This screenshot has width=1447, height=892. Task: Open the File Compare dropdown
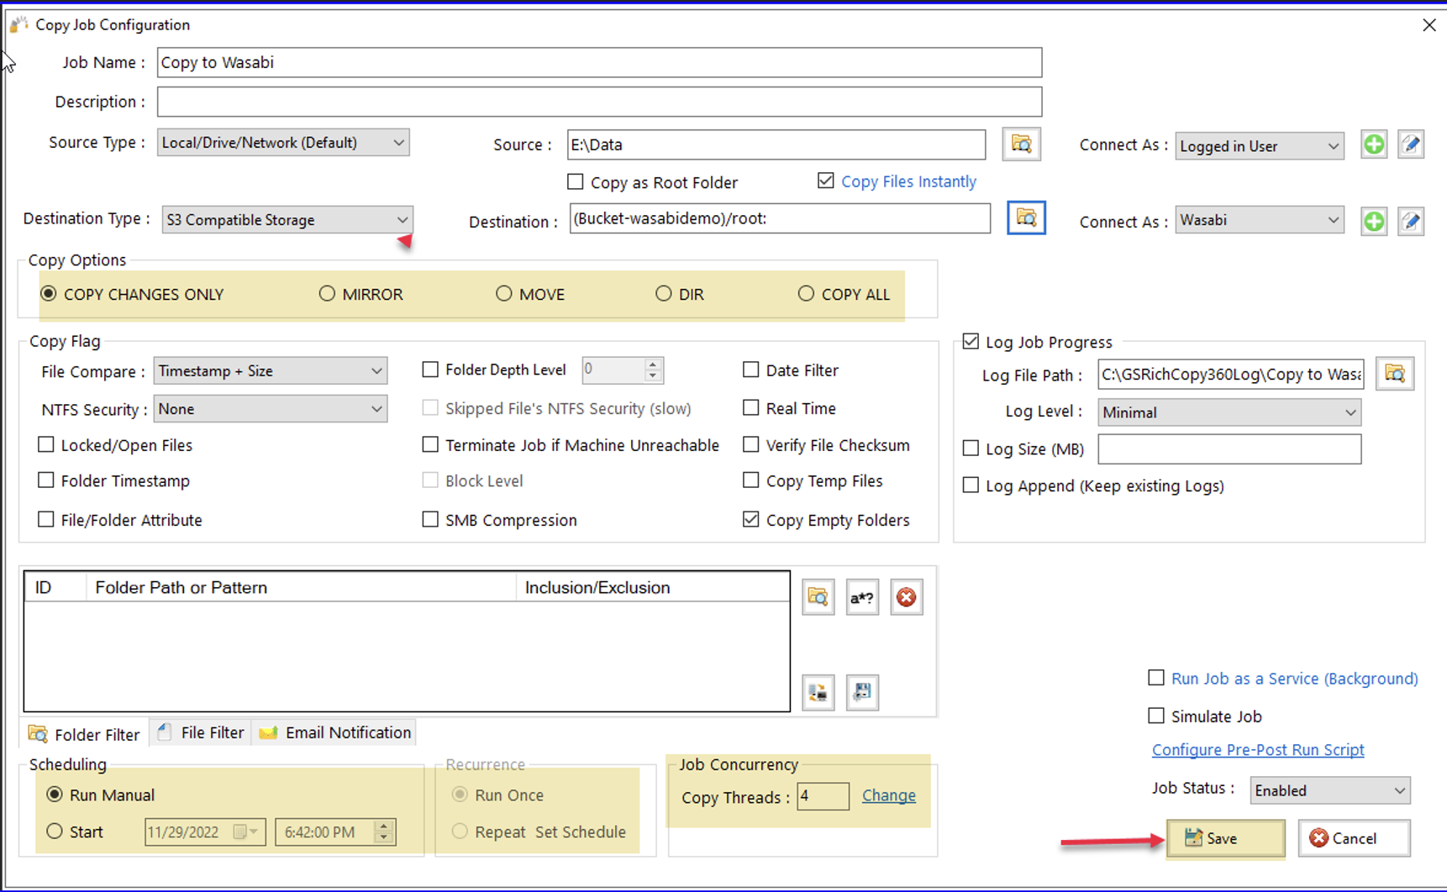coord(271,370)
